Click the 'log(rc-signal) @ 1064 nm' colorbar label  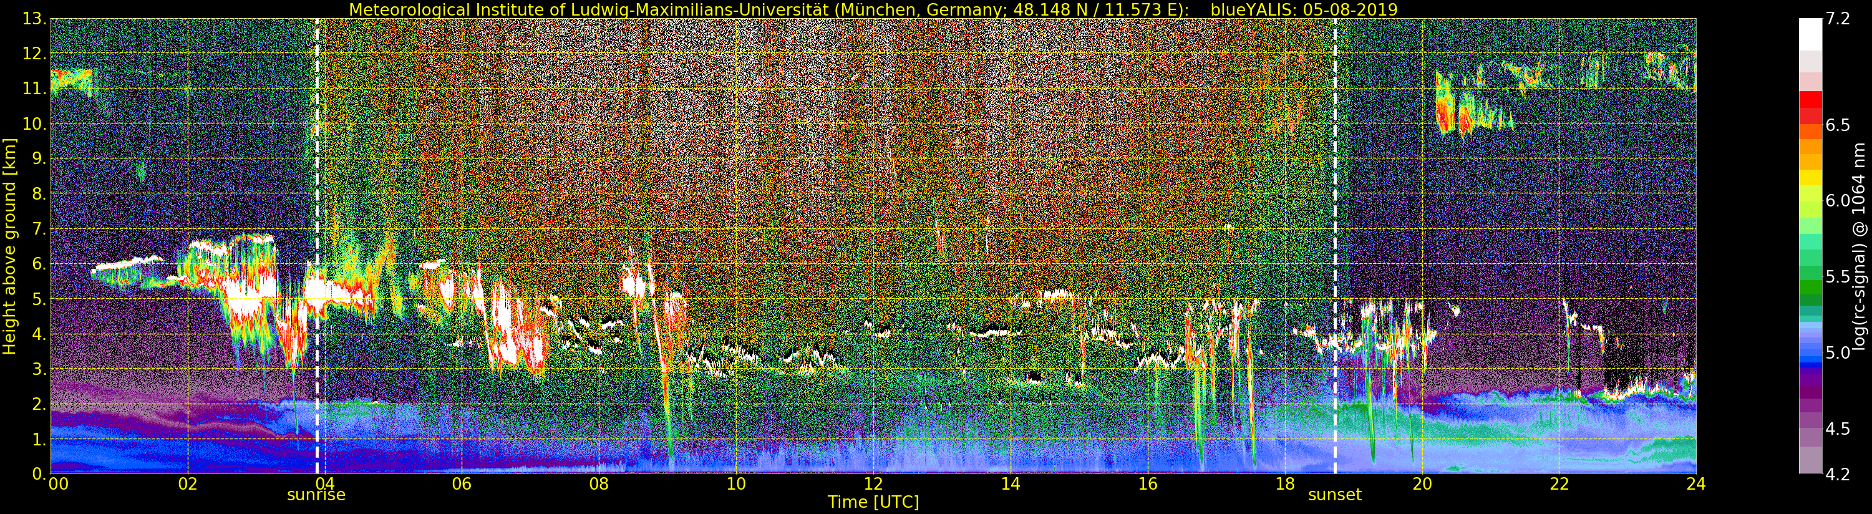coord(1858,246)
